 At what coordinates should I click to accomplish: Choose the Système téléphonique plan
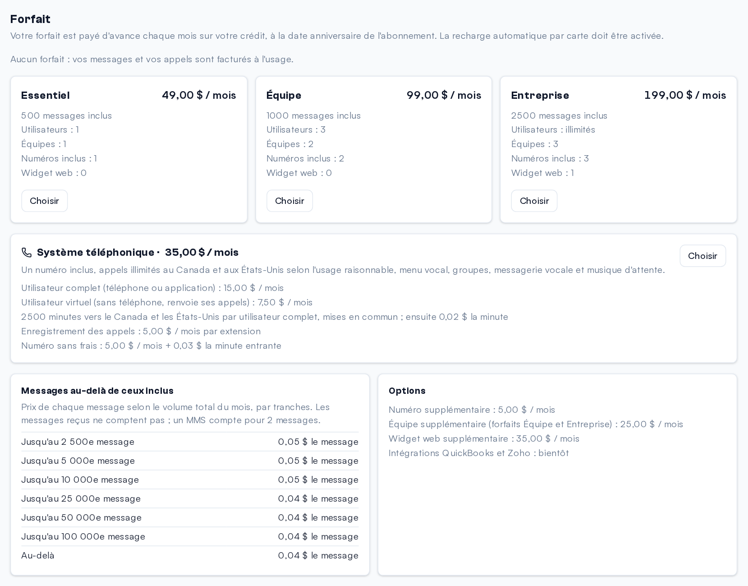tap(702, 256)
